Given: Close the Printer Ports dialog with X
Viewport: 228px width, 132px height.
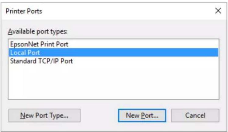Looking at the screenshot, I should click(x=218, y=11).
